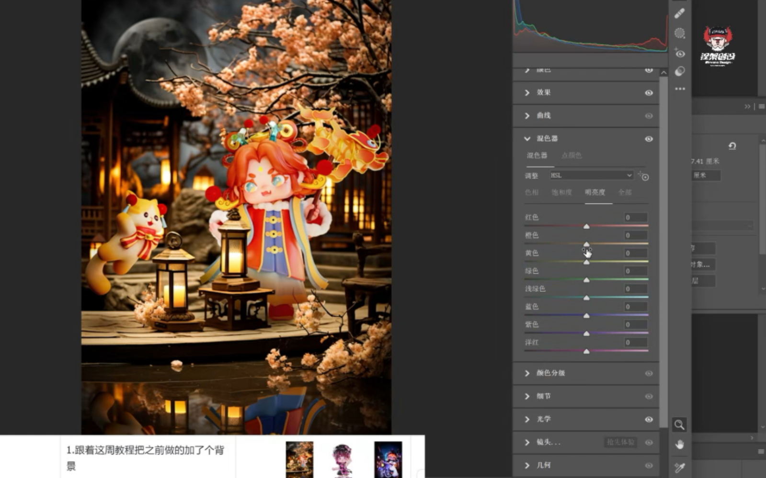Toggle visibility of the partially hidden 颜色 panel
Viewport: 766px width, 478px height.
649,70
